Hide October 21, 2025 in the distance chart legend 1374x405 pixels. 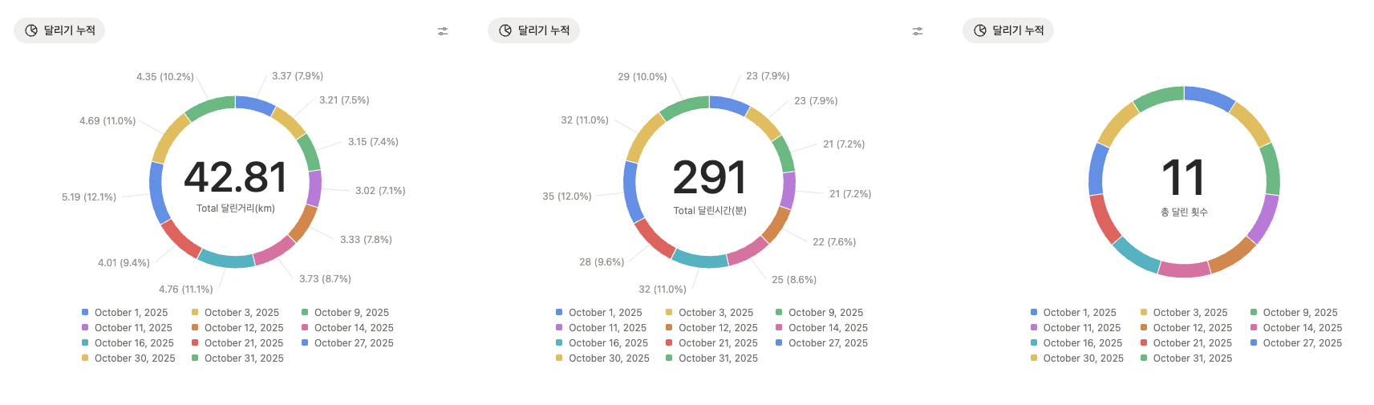point(243,343)
